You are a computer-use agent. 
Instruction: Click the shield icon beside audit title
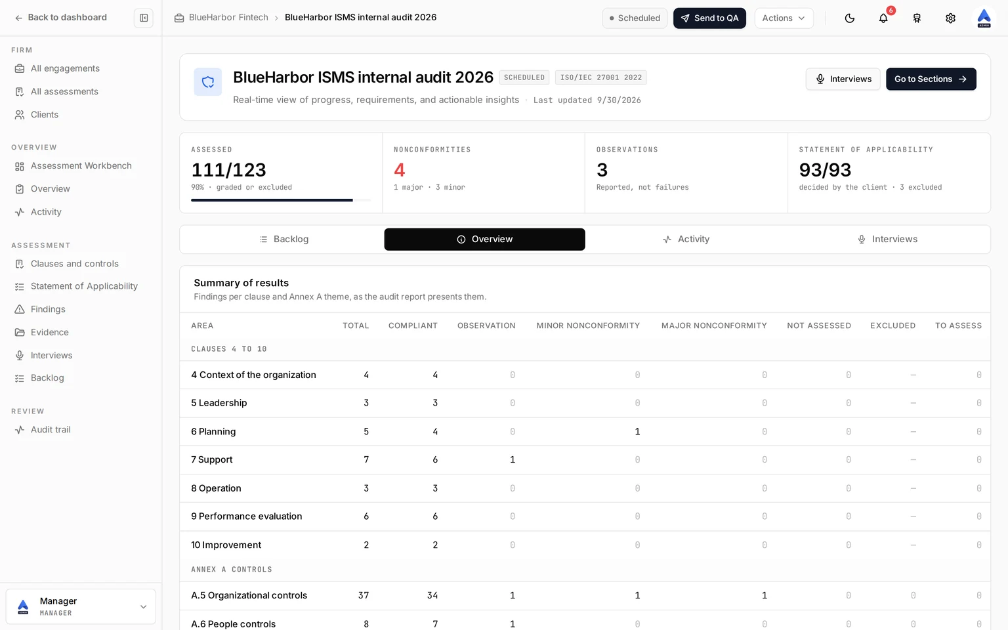coord(208,82)
